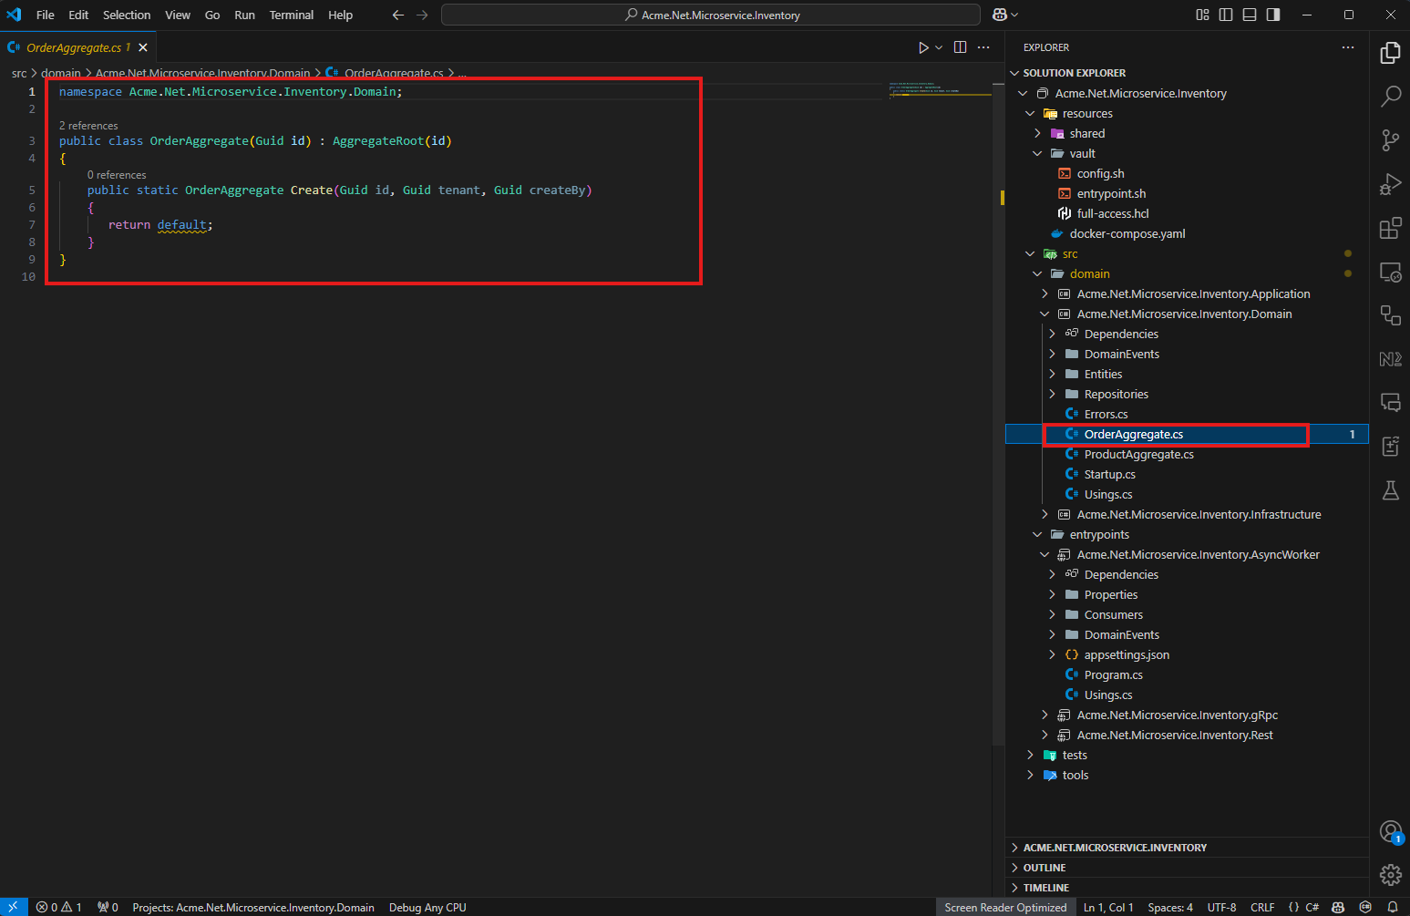This screenshot has width=1410, height=916.
Task: Open the Selection menu
Action: [127, 15]
